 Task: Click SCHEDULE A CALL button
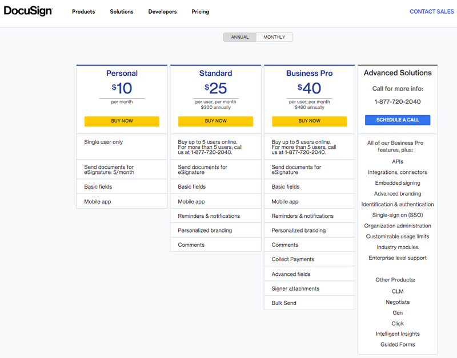398,120
